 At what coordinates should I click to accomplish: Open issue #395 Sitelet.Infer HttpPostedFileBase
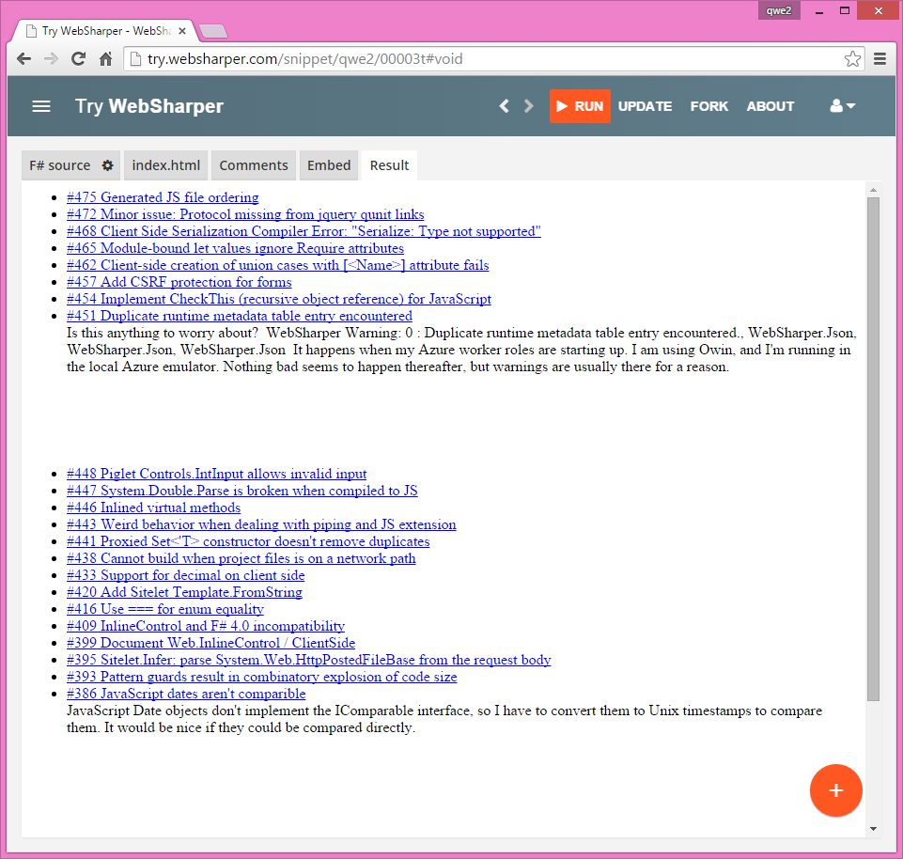click(x=309, y=660)
